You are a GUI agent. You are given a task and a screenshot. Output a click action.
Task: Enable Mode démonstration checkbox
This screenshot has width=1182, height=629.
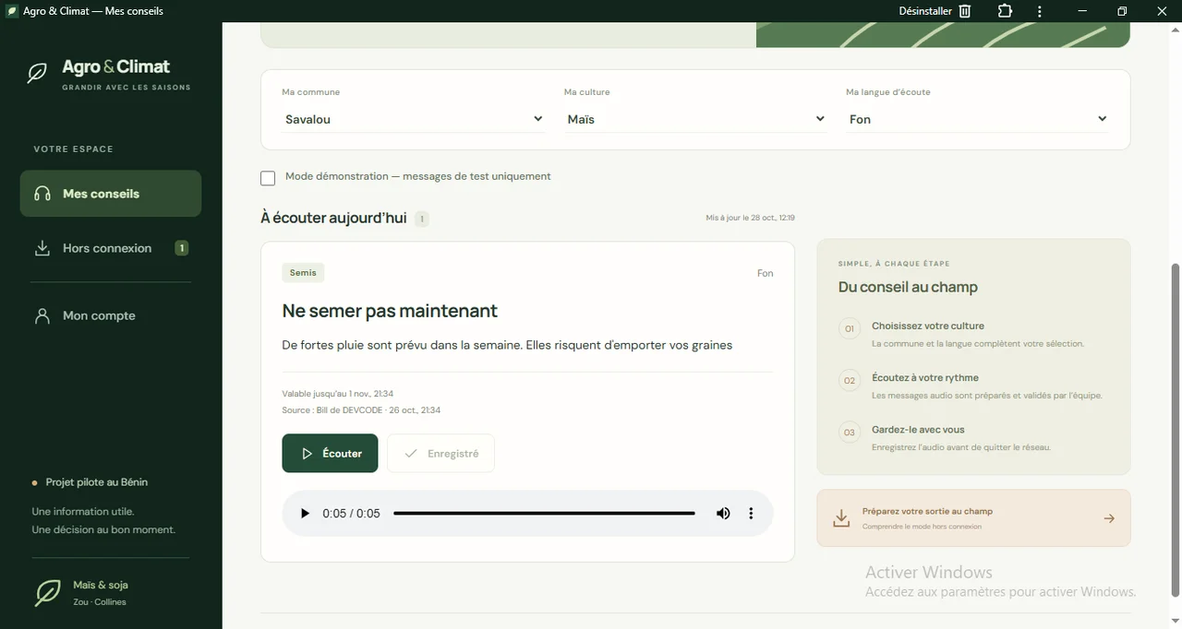[x=268, y=178]
